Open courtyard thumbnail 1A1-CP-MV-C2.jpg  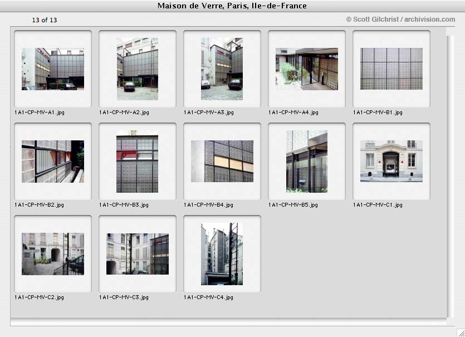(x=53, y=254)
